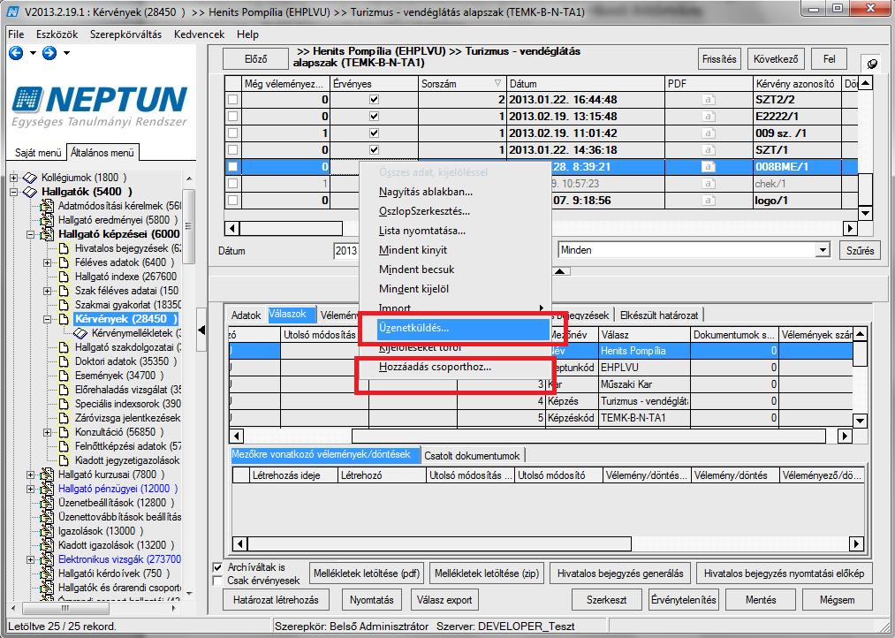This screenshot has width=895, height=638.
Task: Click the Adatmódosítási kérelmek node icon
Action: tap(47, 206)
